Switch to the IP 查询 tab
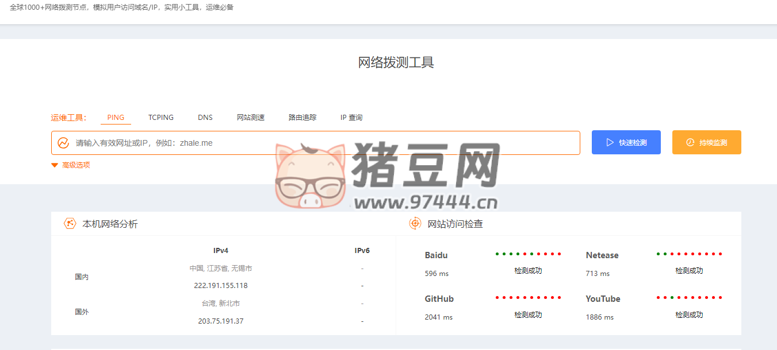This screenshot has width=777, height=350. 350,117
